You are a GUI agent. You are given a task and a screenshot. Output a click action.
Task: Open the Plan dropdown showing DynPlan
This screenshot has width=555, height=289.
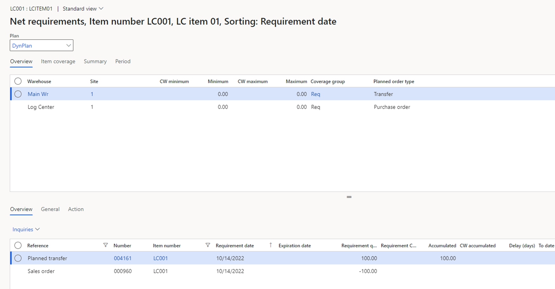(42, 45)
